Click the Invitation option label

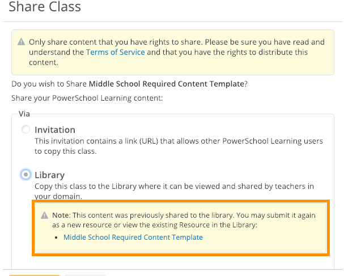pyautogui.click(x=54, y=130)
